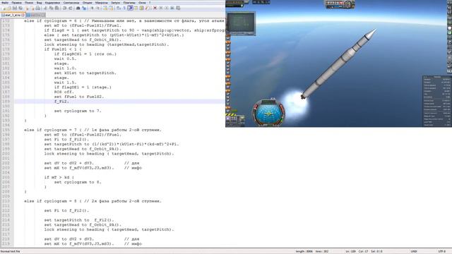Screen dimensions: 452x254
Task: Click the macro Playback toolbar icon
Action: click(x=167, y=8)
